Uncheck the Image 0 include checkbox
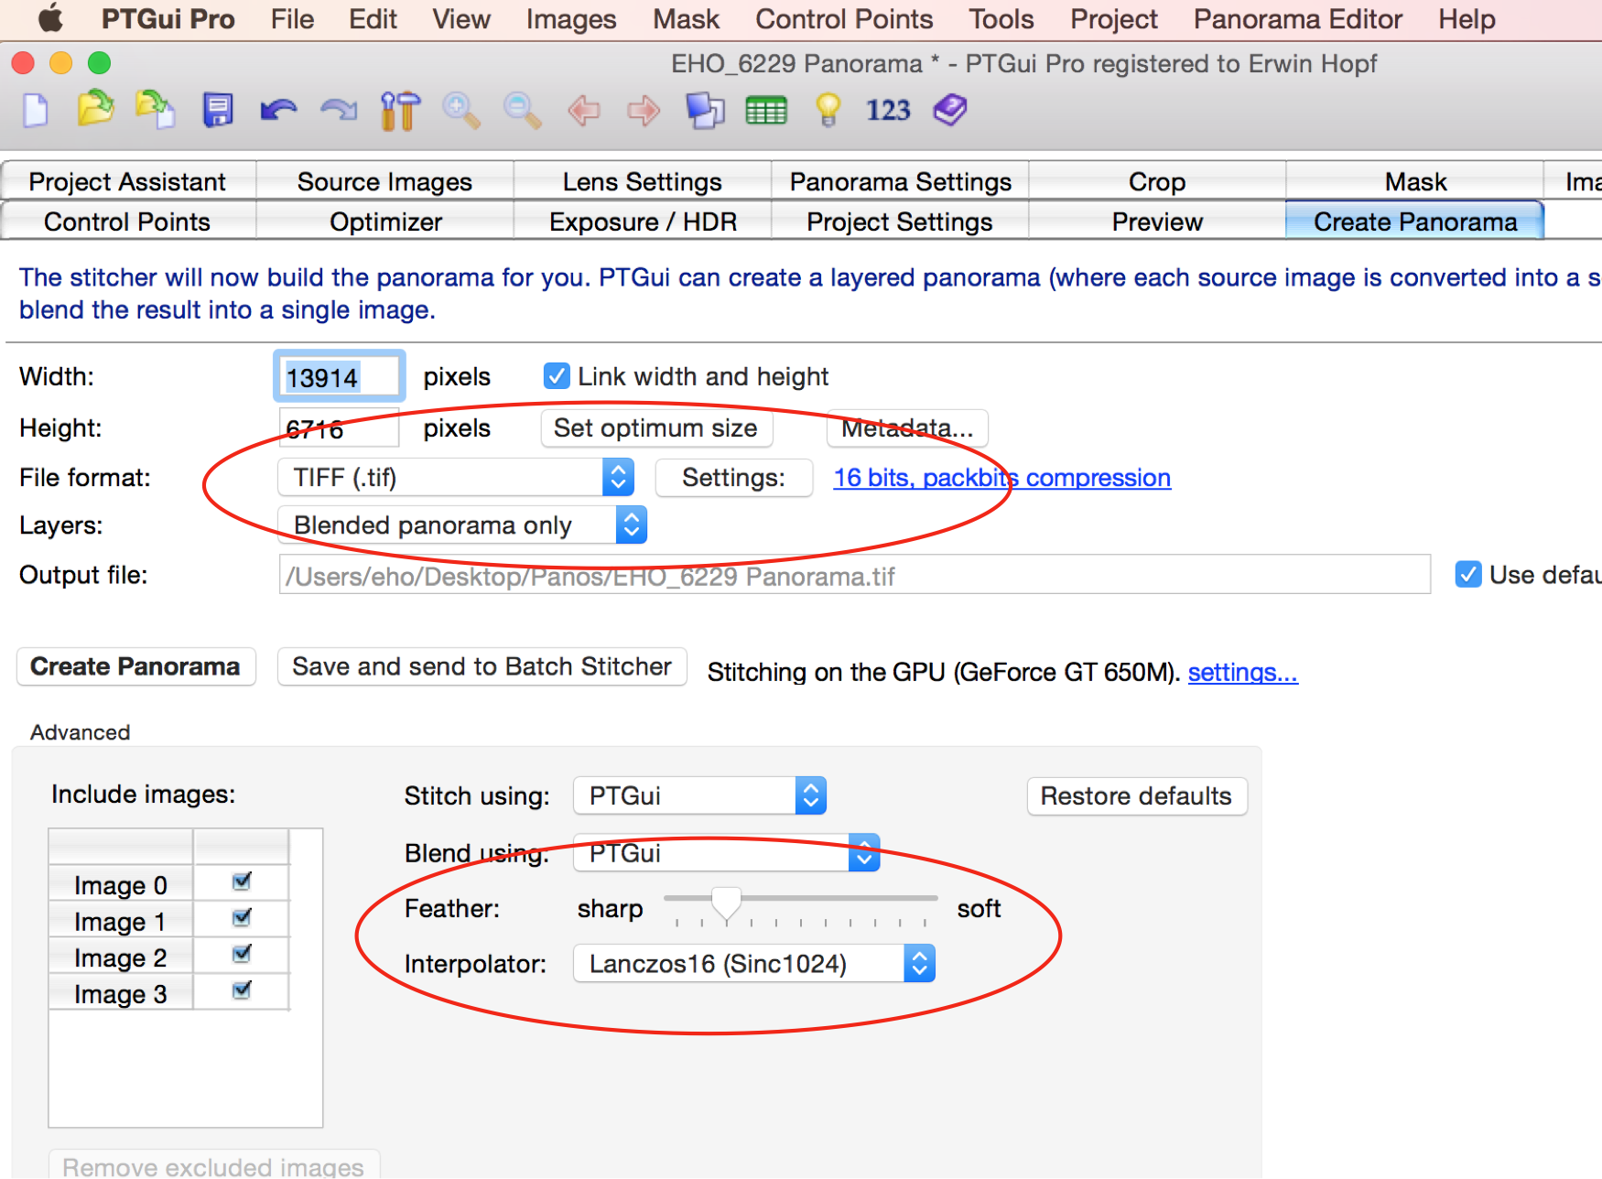Image resolution: width=1602 pixels, height=1179 pixels. tap(242, 882)
